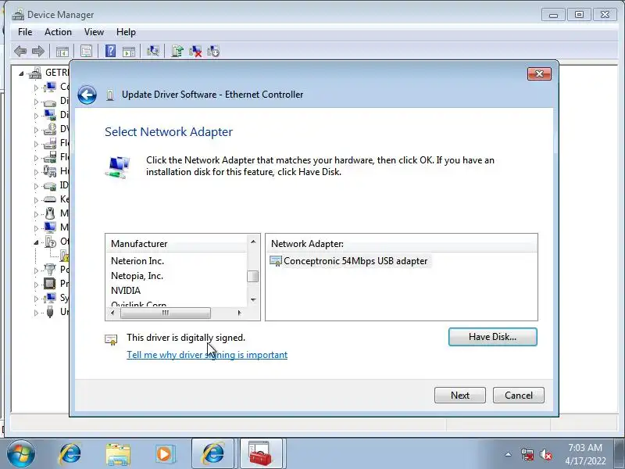
Task: Click the blue Help question mark icon
Action: tap(110, 52)
